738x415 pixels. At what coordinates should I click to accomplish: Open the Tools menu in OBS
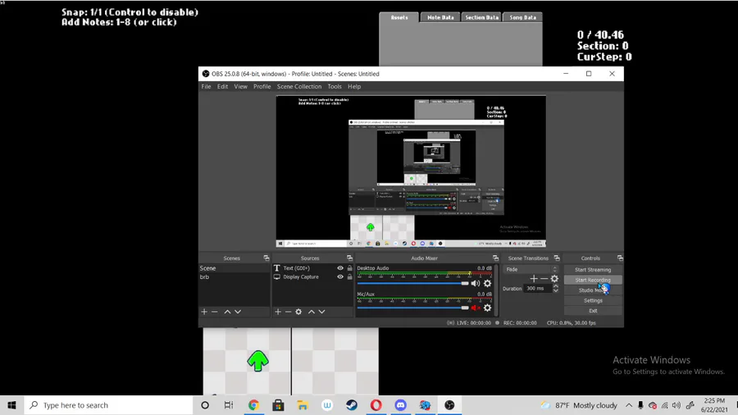pyautogui.click(x=335, y=87)
